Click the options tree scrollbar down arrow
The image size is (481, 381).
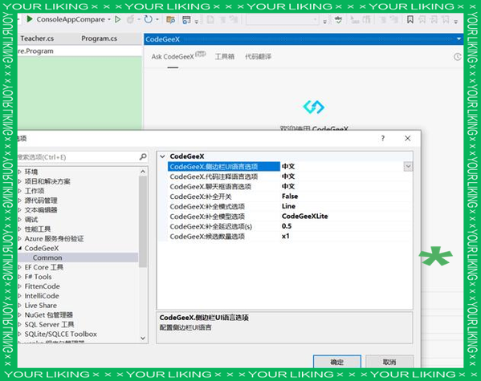143,338
